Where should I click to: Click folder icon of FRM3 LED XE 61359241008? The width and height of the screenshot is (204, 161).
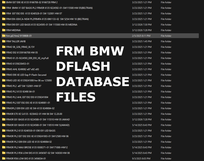pos(4,80)
